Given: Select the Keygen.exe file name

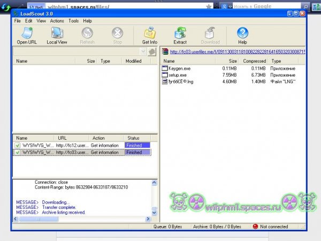Looking at the screenshot, I should coord(180,69).
